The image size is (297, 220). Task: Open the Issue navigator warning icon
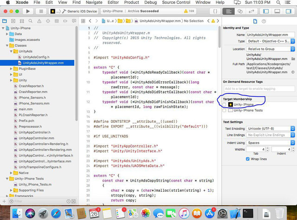click(39, 21)
